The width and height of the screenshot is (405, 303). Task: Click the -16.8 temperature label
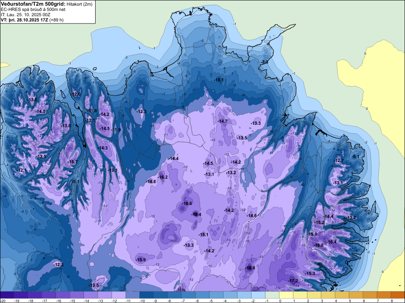coord(318,245)
